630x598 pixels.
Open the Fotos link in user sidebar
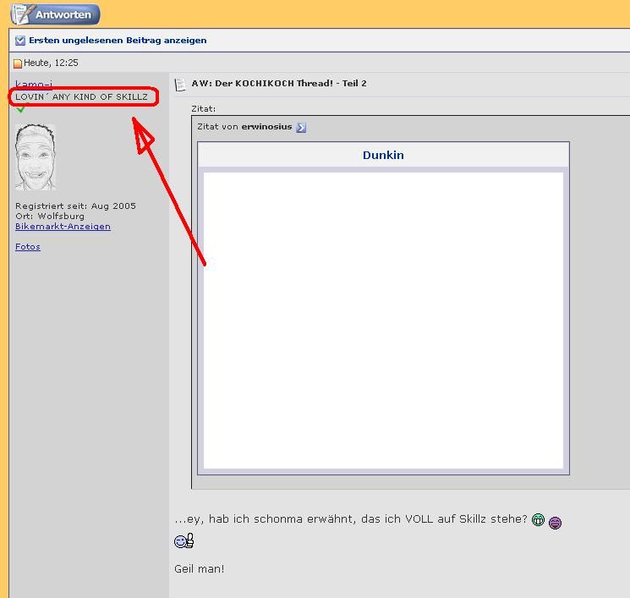point(28,247)
